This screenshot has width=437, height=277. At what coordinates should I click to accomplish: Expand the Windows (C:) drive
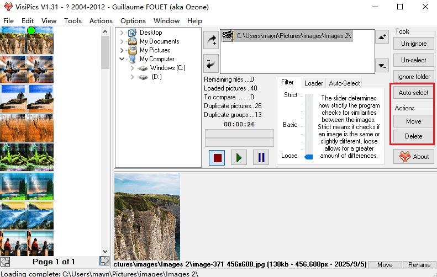click(x=133, y=68)
